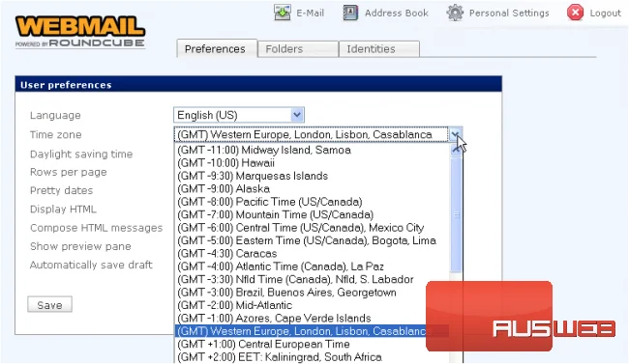The width and height of the screenshot is (629, 364).
Task: Select the Hawaii time zone option
Action: tap(313, 163)
